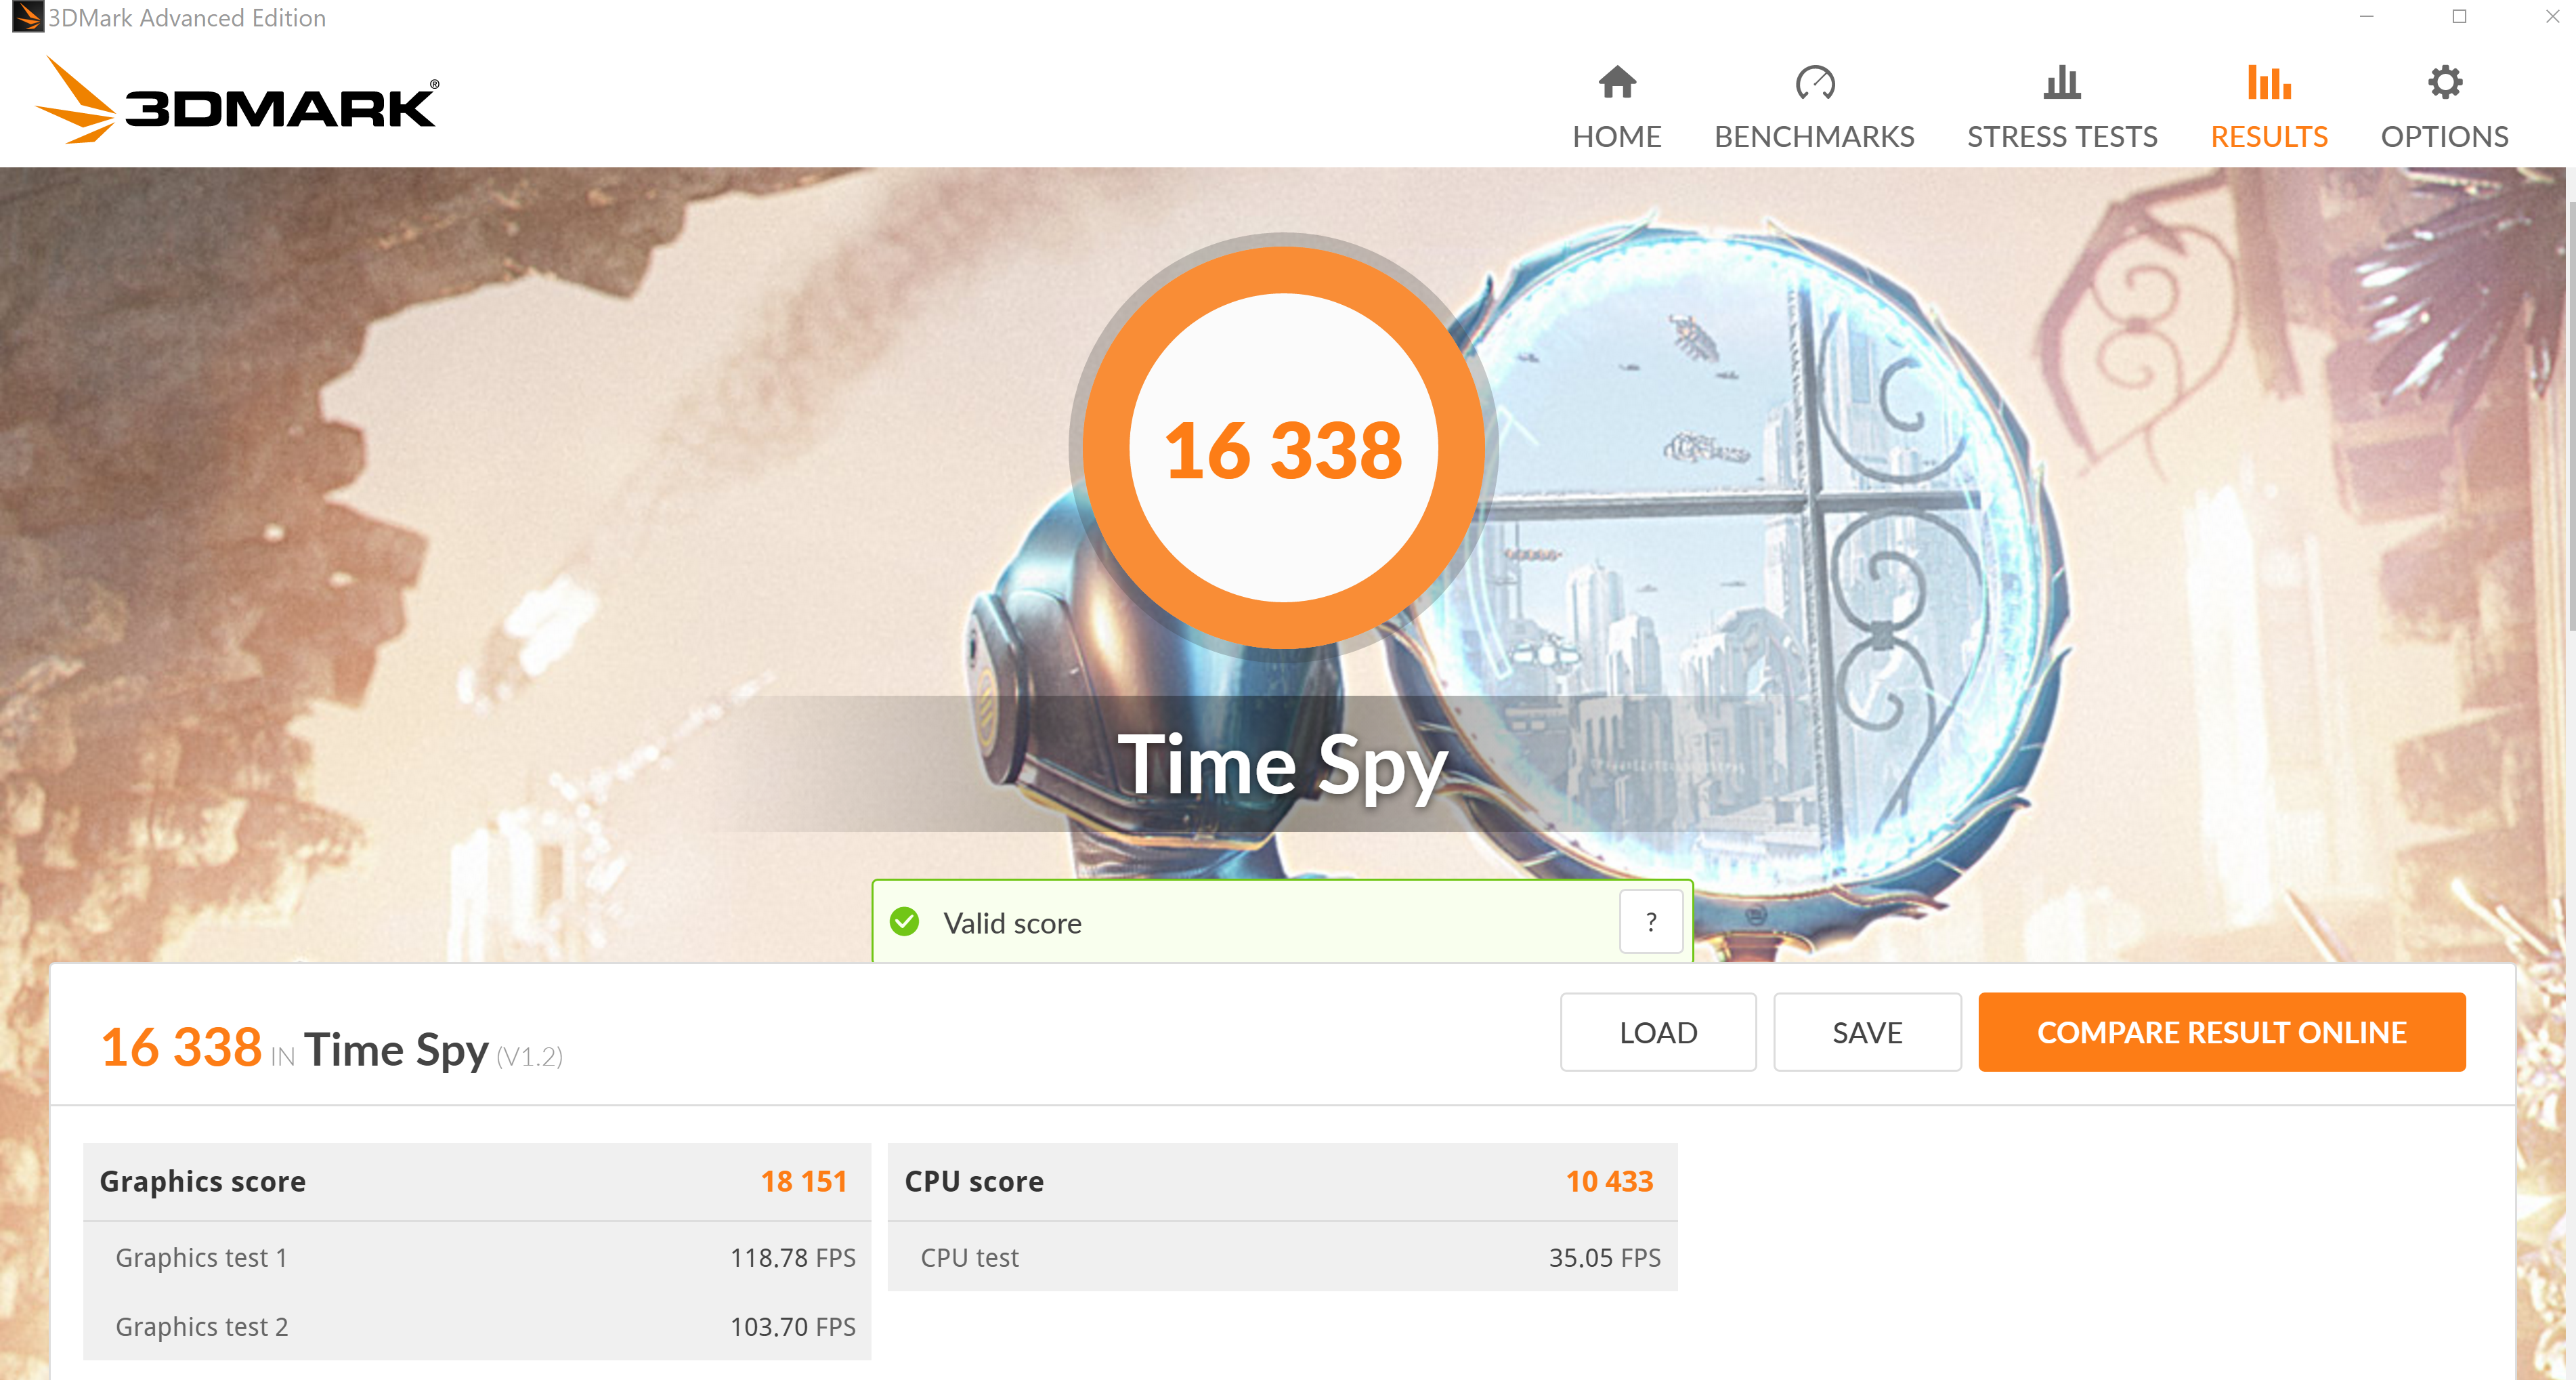Go to STRESS TESTS tab label

[2062, 136]
